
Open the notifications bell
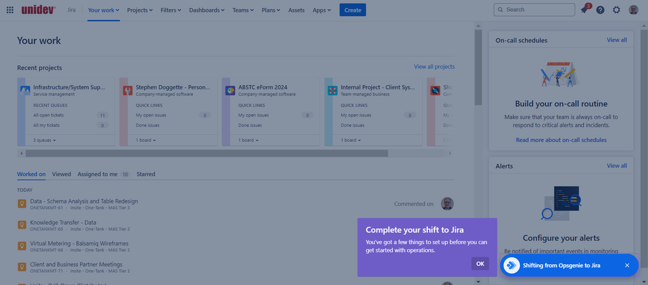coord(584,10)
